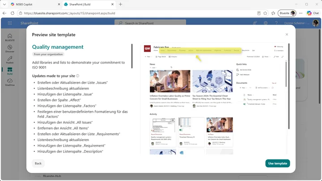Click the browser back arrow
322x181 pixels.
pos(4,13)
